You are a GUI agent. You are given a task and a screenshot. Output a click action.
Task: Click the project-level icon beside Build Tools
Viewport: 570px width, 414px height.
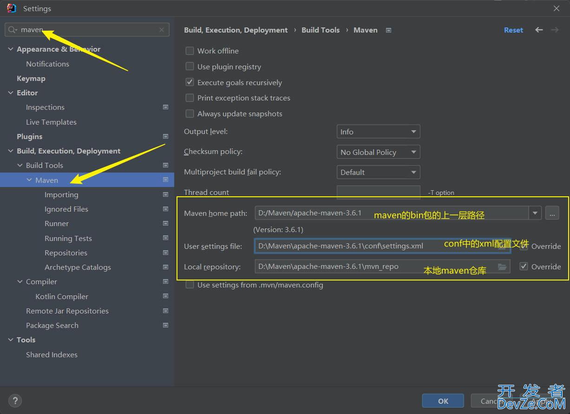pos(165,165)
